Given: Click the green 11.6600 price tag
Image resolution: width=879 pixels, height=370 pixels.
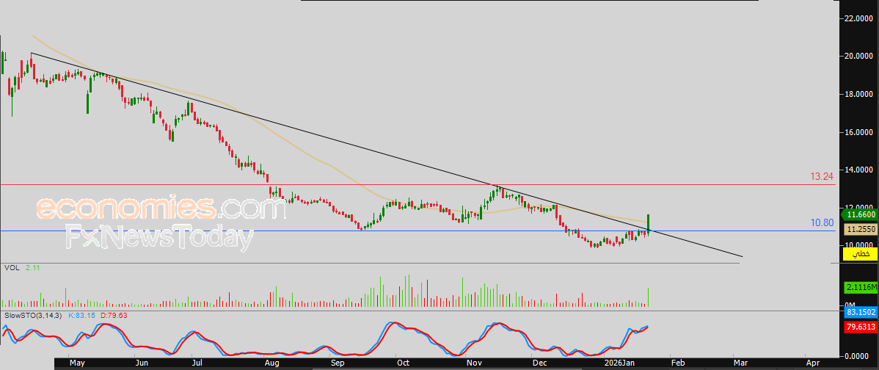Looking at the screenshot, I should coord(858,215).
